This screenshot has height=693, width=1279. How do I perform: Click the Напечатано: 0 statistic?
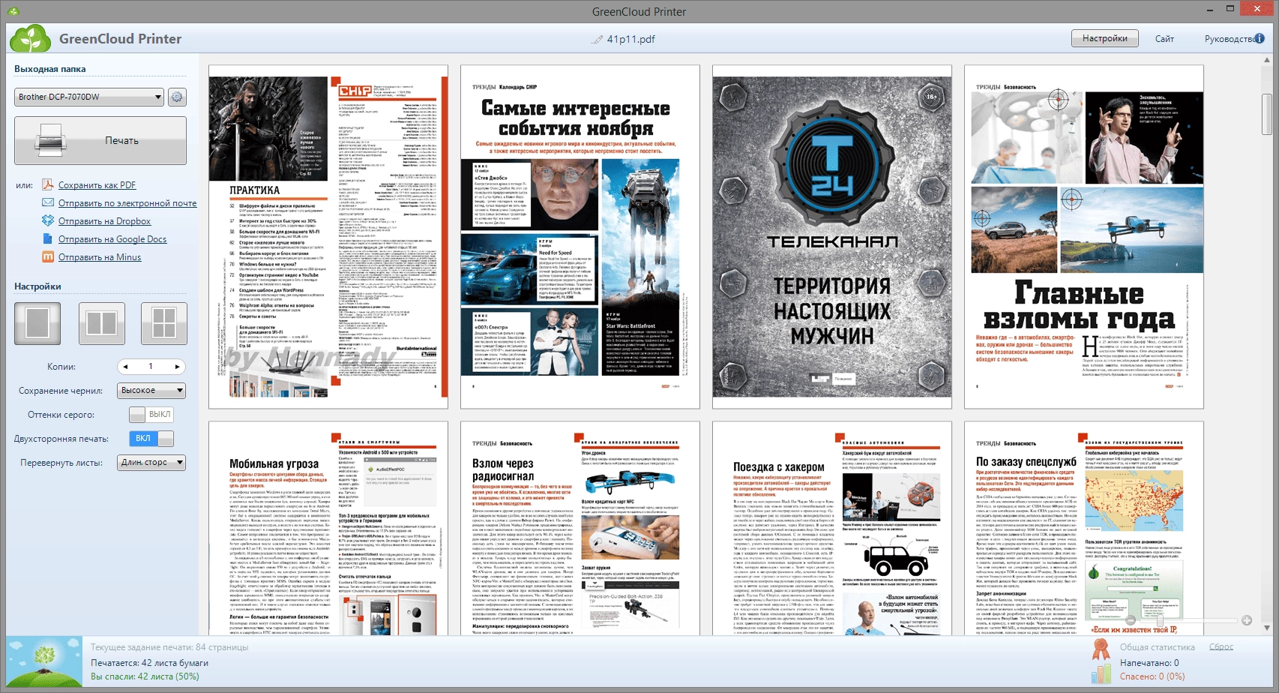pos(1149,663)
